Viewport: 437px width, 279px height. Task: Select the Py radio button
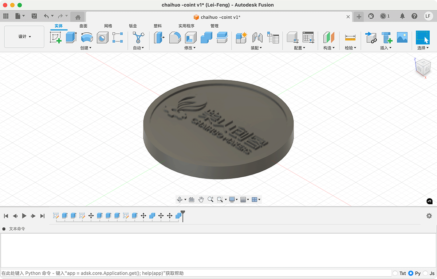pos(411,273)
